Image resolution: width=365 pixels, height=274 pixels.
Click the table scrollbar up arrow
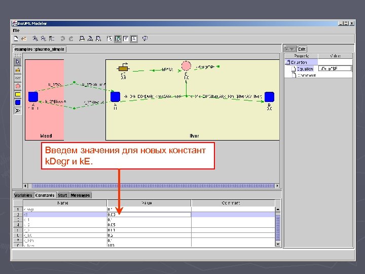pos(278,210)
